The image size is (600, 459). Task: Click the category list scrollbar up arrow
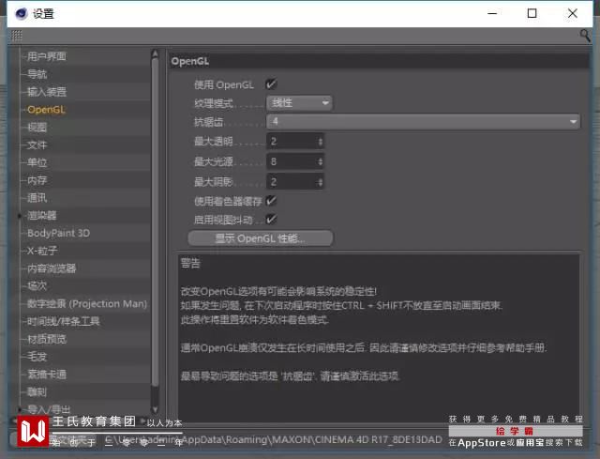tap(155, 54)
